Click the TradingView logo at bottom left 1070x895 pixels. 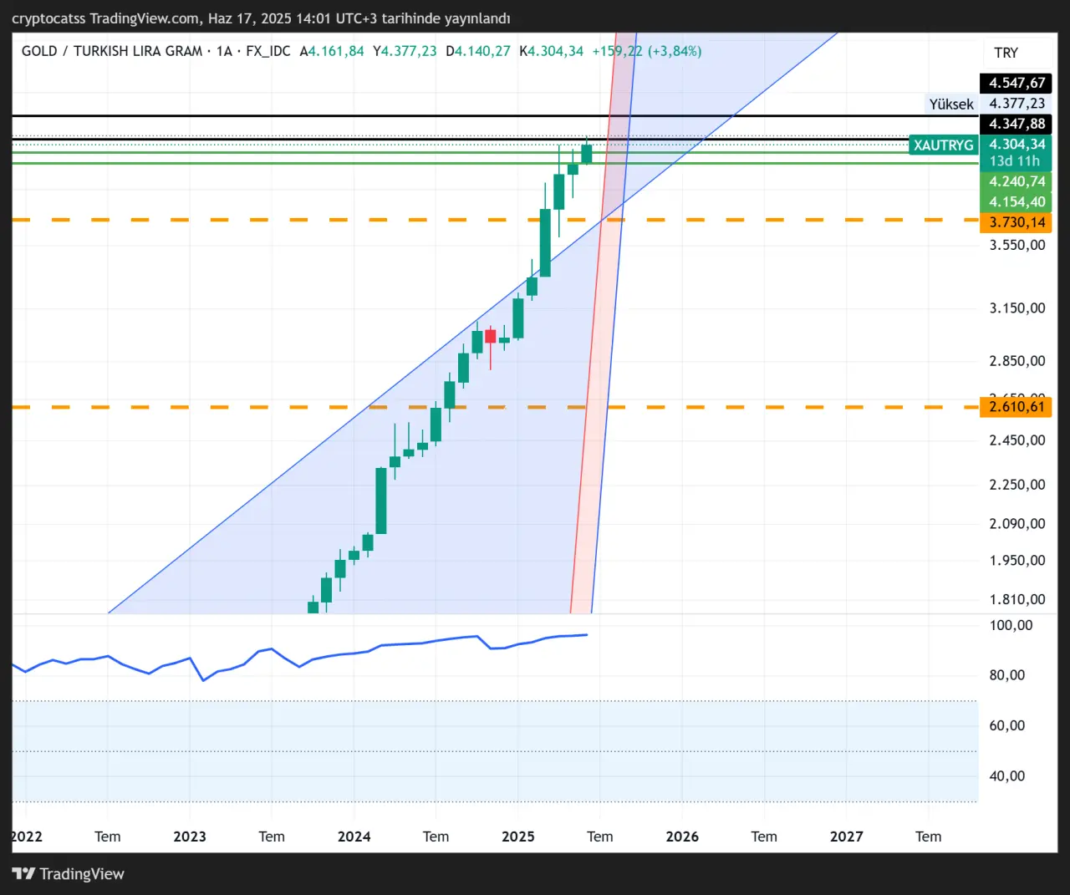69,874
